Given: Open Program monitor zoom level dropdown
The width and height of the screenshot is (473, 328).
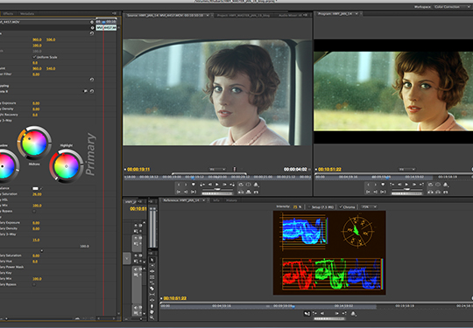Looking at the screenshot, I should [406, 170].
